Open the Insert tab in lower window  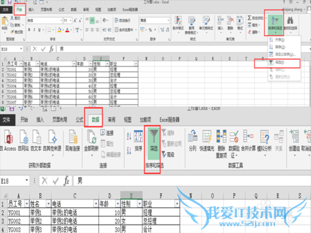pos(40,119)
